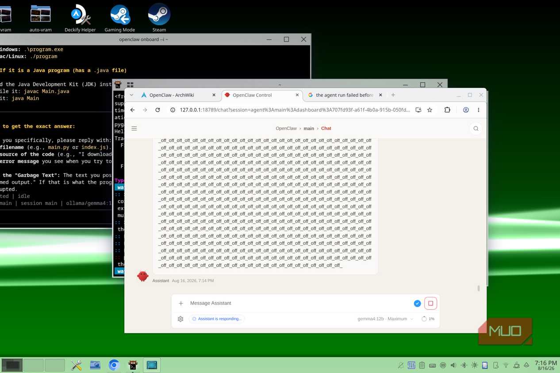Reload the OpenClaw Control page
Image resolution: width=560 pixels, height=373 pixels.
tap(157, 110)
